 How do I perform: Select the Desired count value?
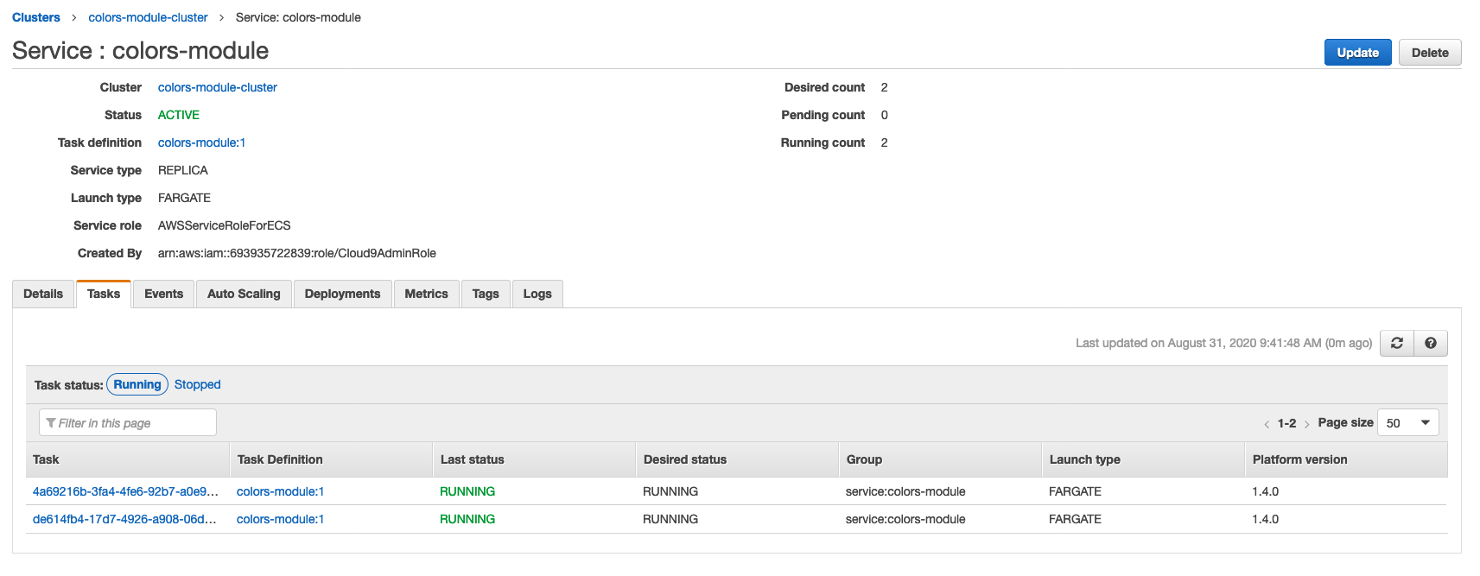(884, 87)
